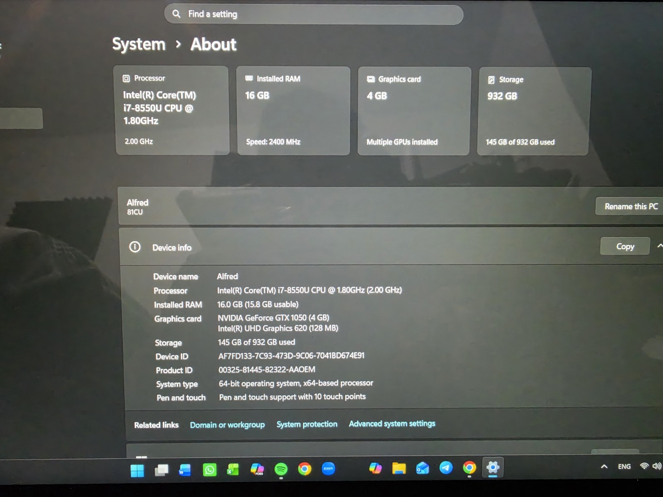Open Spotify from the taskbar

281,469
